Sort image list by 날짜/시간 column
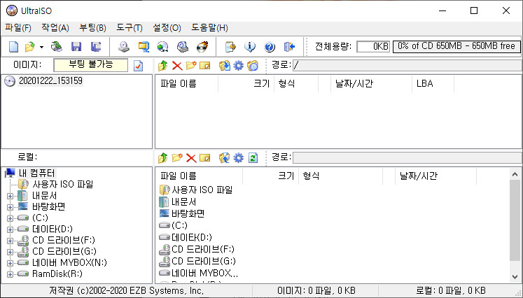This screenshot has width=523, height=298. 371,84
